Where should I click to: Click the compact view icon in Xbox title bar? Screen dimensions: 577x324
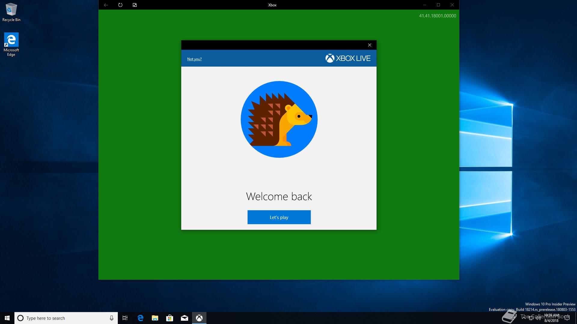(x=135, y=5)
